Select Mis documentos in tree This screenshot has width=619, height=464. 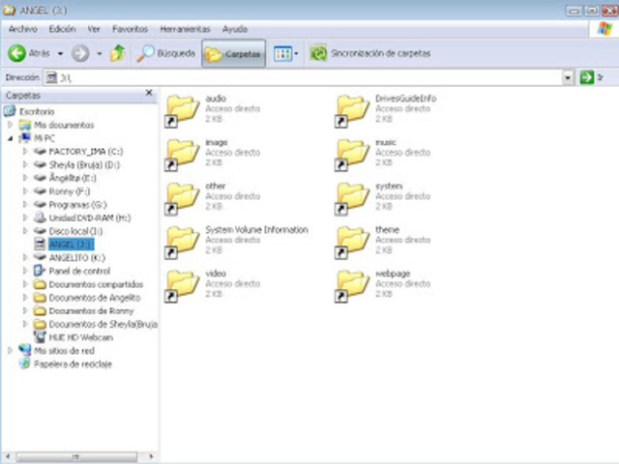tap(64, 125)
